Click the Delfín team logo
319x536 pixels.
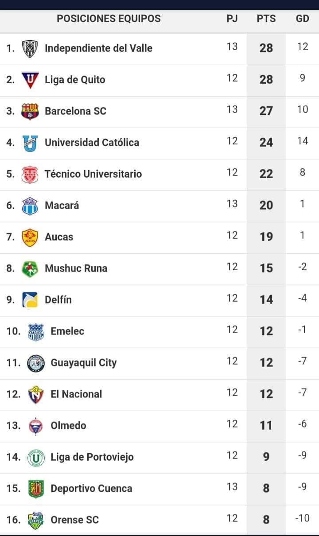[30, 300]
